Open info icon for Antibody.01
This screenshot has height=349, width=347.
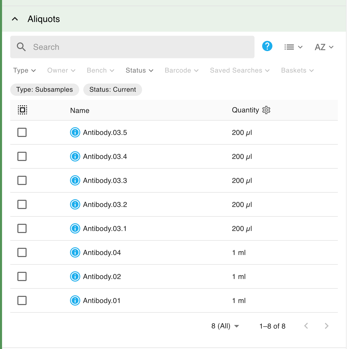point(75,300)
